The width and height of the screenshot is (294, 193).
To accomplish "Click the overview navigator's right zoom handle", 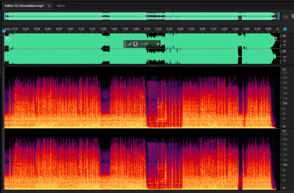I will click(279, 16).
